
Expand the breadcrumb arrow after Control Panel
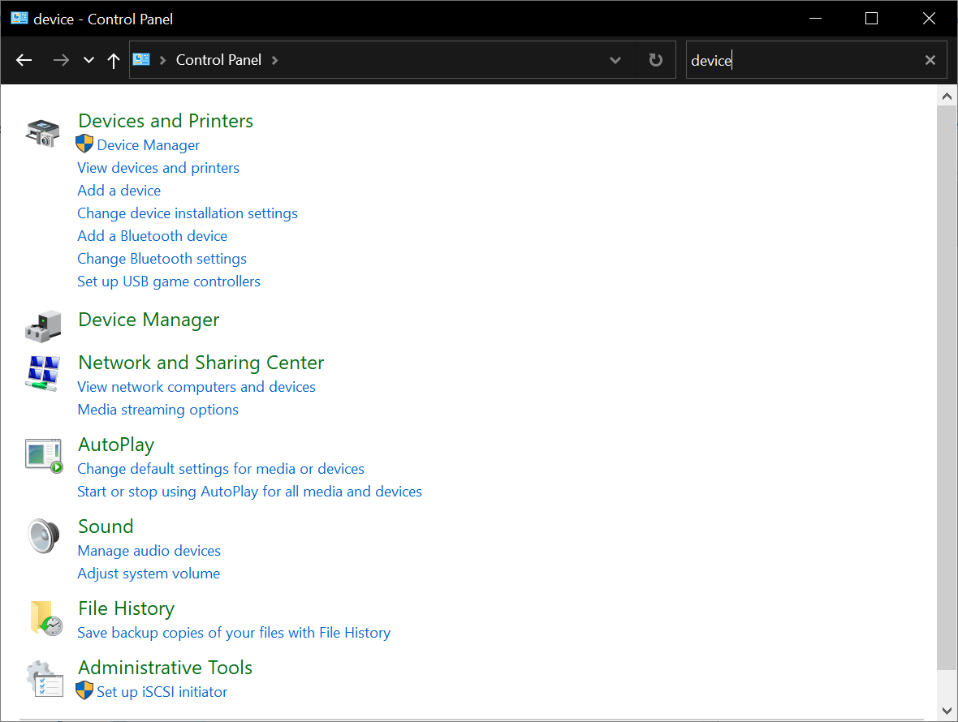pos(274,60)
